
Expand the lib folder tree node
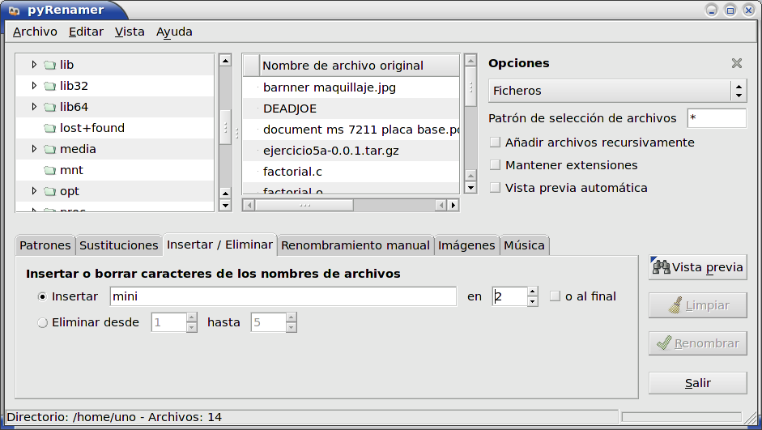tap(33, 64)
